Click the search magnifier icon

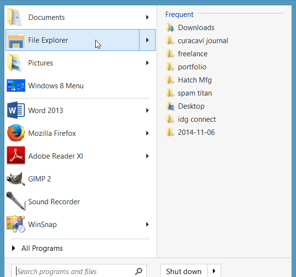pos(139,271)
